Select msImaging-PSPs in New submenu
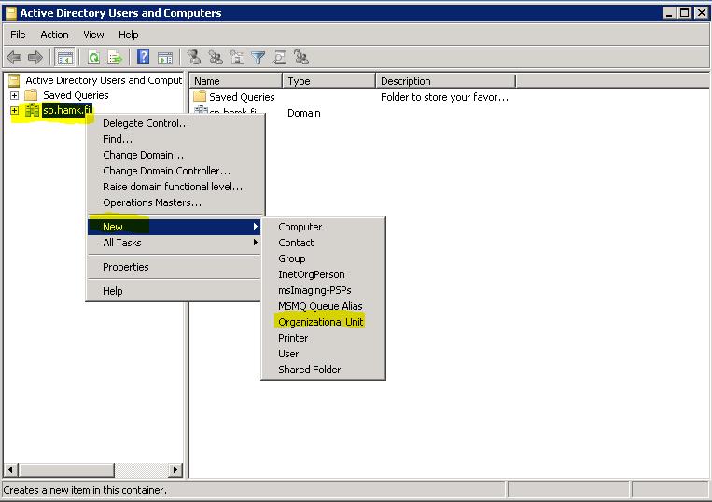The image size is (712, 502). [x=323, y=290]
